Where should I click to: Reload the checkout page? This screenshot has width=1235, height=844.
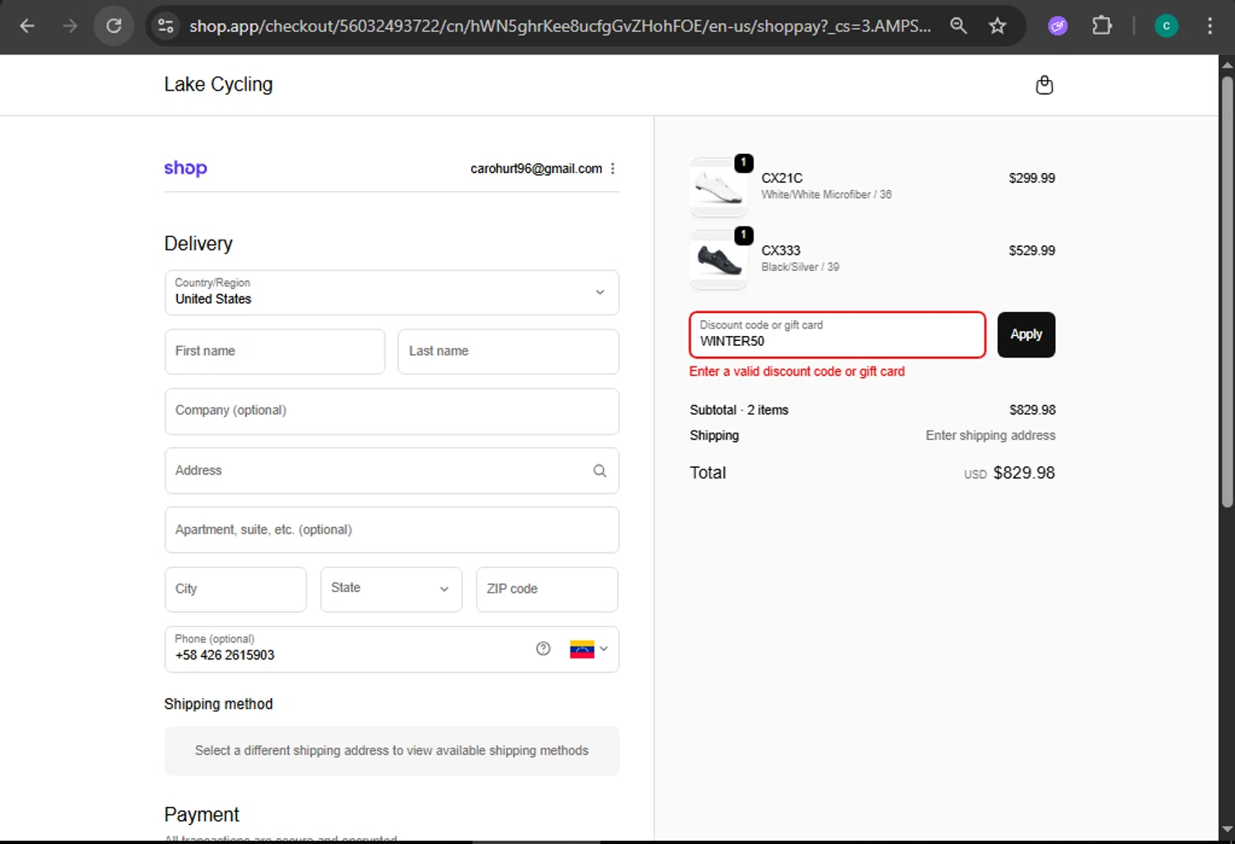pos(114,26)
